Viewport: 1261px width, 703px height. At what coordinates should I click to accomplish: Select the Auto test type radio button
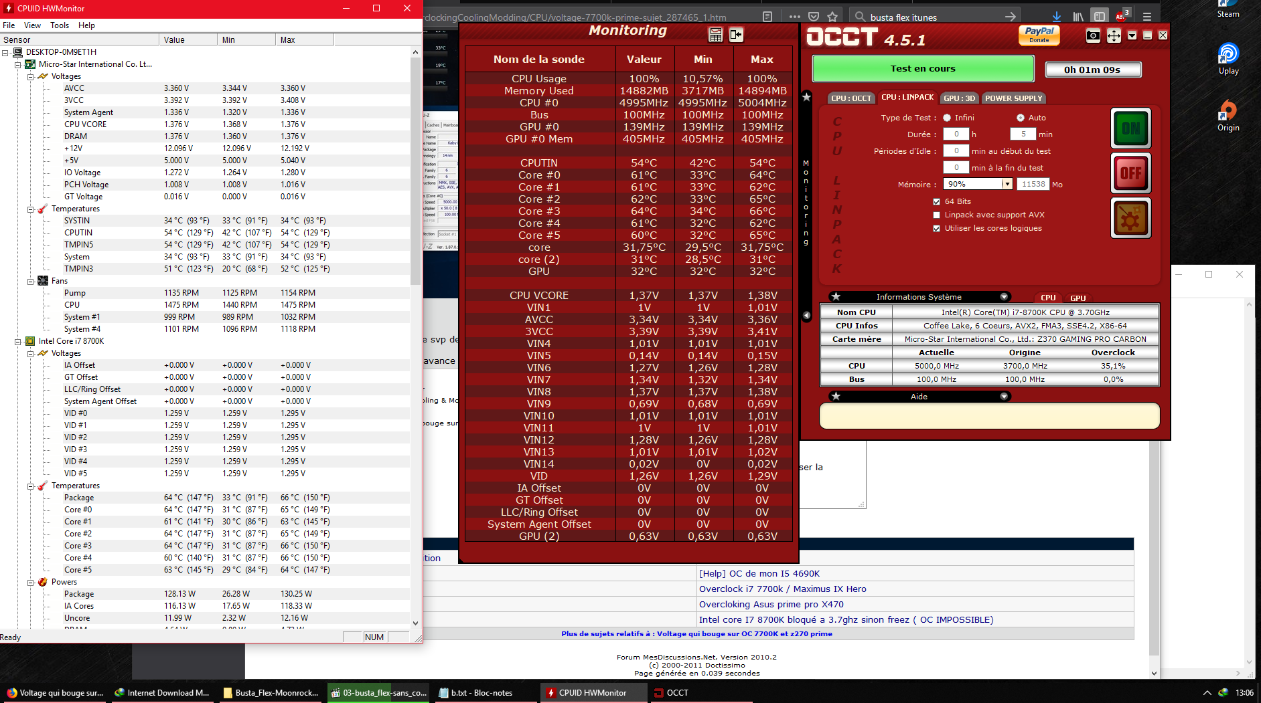point(1021,118)
